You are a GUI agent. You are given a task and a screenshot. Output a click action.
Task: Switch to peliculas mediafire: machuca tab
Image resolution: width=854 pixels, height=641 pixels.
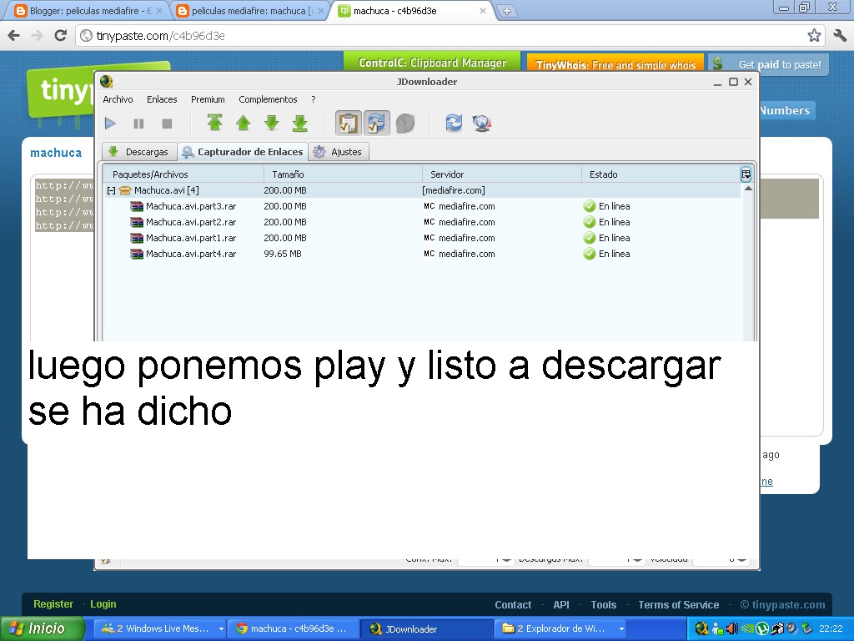[250, 11]
